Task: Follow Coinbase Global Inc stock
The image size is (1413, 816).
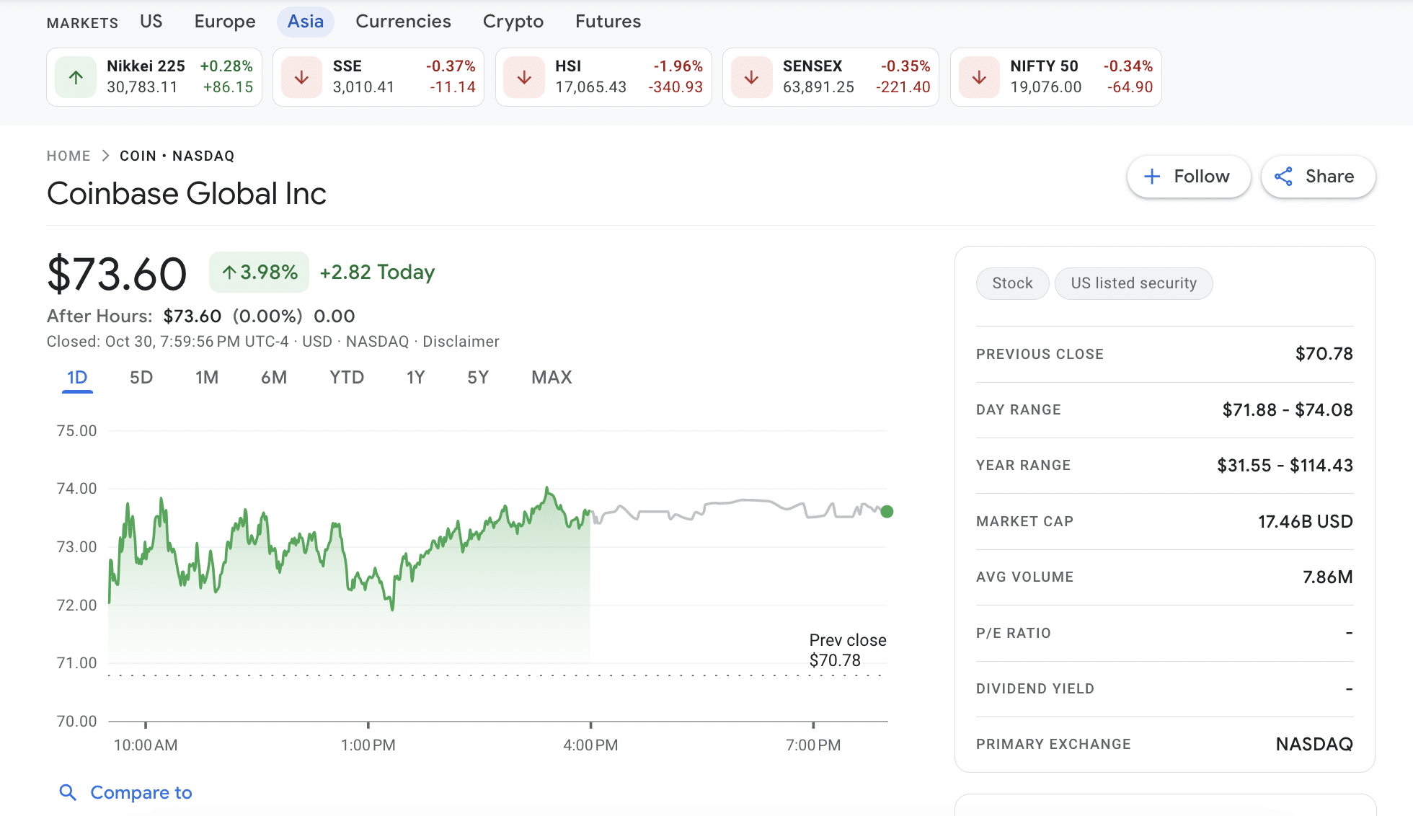Action: coord(1189,177)
